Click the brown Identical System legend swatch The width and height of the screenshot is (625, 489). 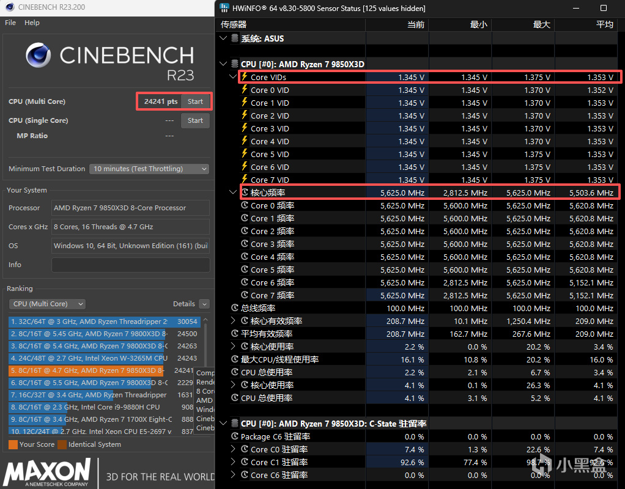[62, 444]
